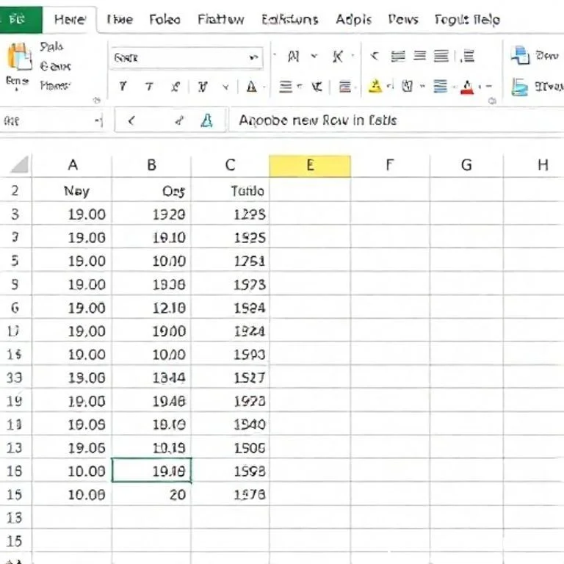
Task: Click the 'Nay' header cell
Action: point(72,190)
